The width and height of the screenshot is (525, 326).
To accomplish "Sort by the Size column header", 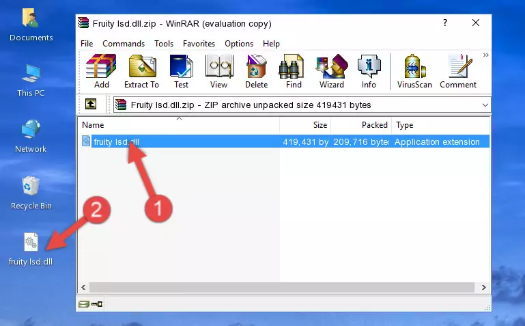I will 305,125.
